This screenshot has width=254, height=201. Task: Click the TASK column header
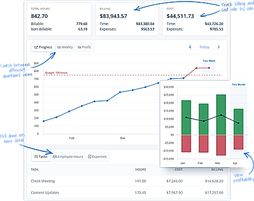click(35, 170)
